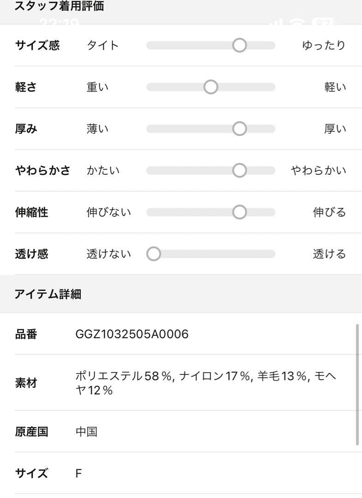Click the やわらかさ slider handle
The image size is (362, 498).
[239, 170]
